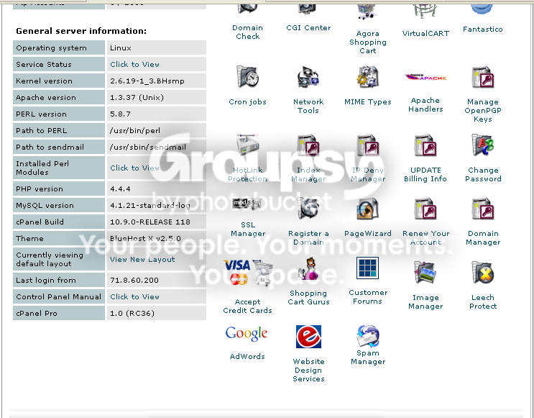
Task: Open the Image Manager icon
Action: (x=425, y=273)
